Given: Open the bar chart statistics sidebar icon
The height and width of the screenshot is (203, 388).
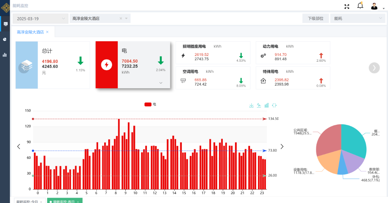Looking at the screenshot, I should point(5,55).
